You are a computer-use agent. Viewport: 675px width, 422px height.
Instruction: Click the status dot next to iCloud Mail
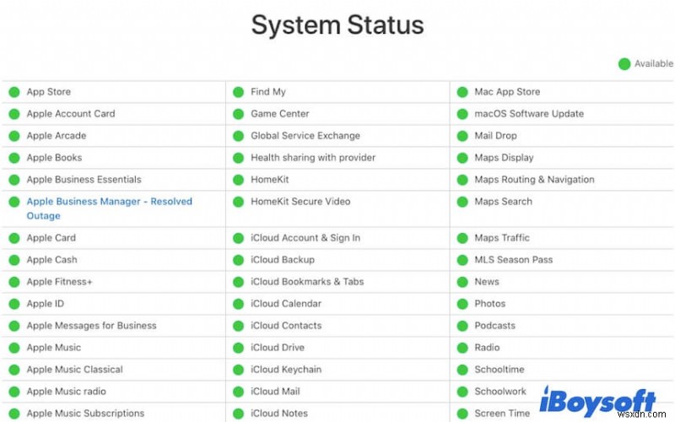[239, 392]
